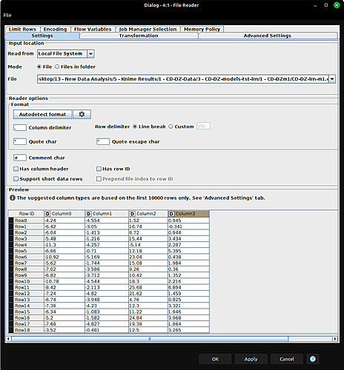
Task: Choose Line break row delimiter
Action: point(135,127)
